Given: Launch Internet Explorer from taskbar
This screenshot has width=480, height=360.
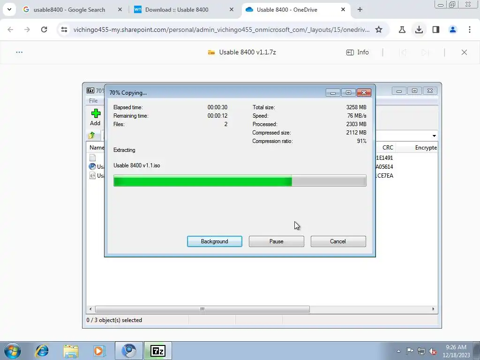Looking at the screenshot, I should pos(42,351).
